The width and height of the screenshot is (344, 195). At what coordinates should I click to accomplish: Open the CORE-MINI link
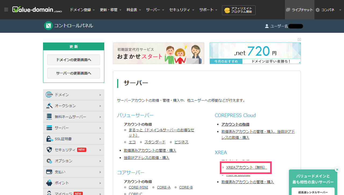[x=138, y=187]
